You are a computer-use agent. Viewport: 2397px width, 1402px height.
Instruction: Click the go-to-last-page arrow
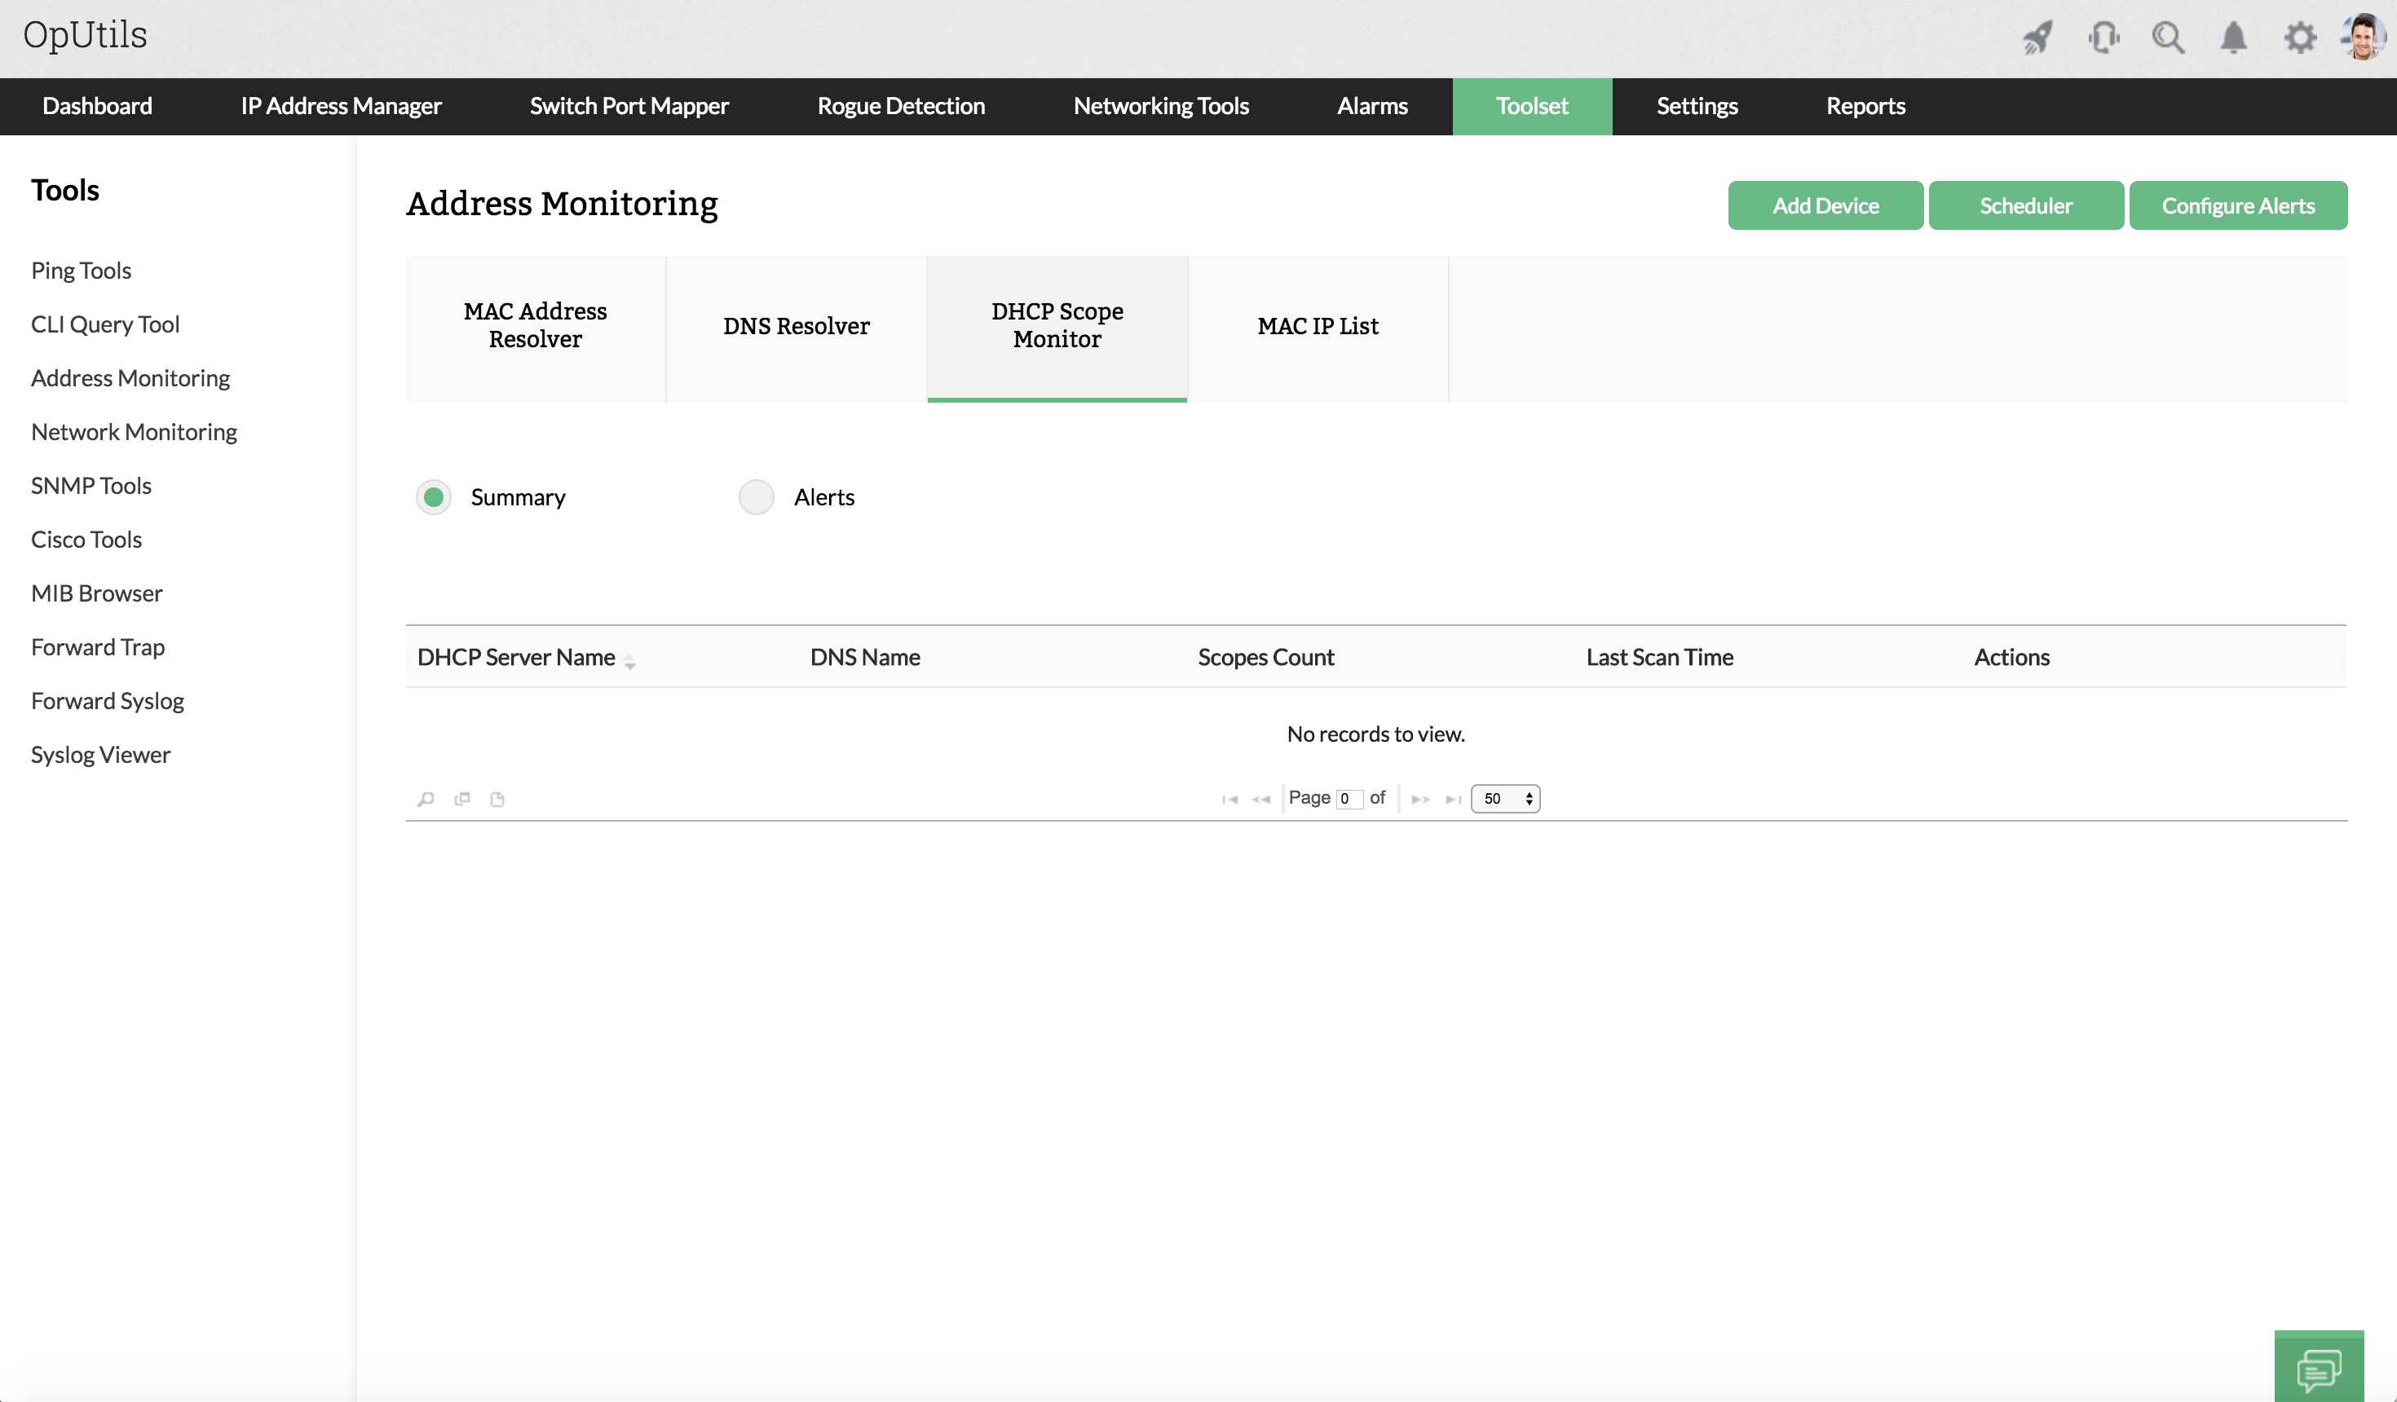click(x=1453, y=799)
